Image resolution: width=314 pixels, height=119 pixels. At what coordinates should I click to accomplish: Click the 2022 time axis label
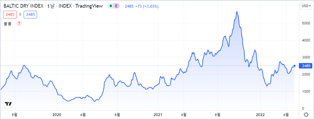point(260,115)
